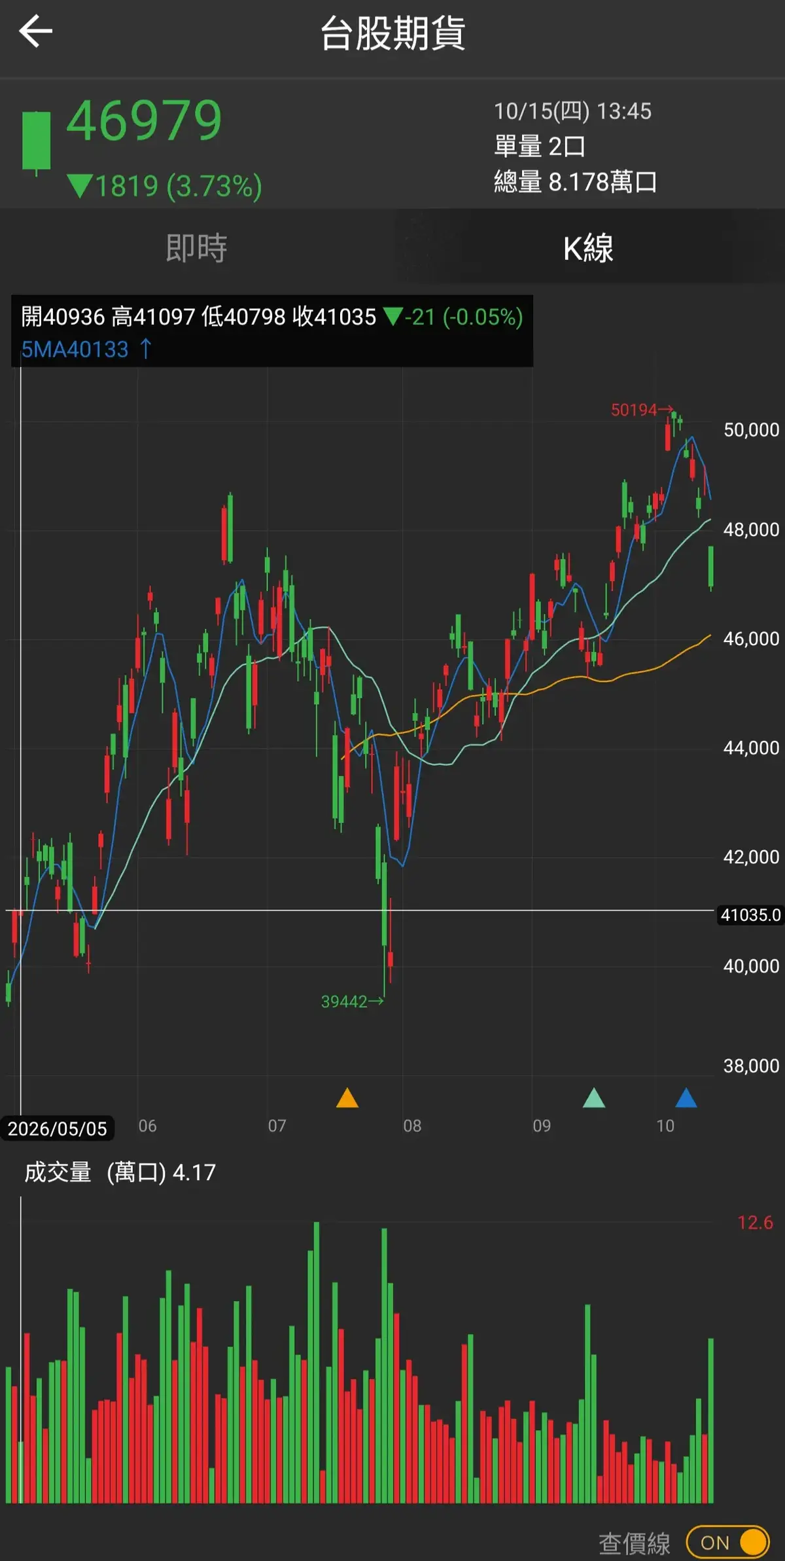Tap the 5MA40133 indicator label
The height and width of the screenshot is (1561, 785).
click(86, 349)
